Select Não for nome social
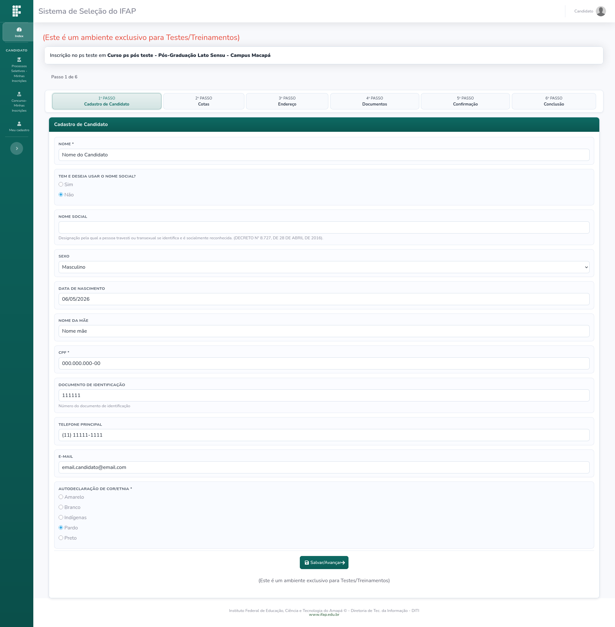 (61, 194)
